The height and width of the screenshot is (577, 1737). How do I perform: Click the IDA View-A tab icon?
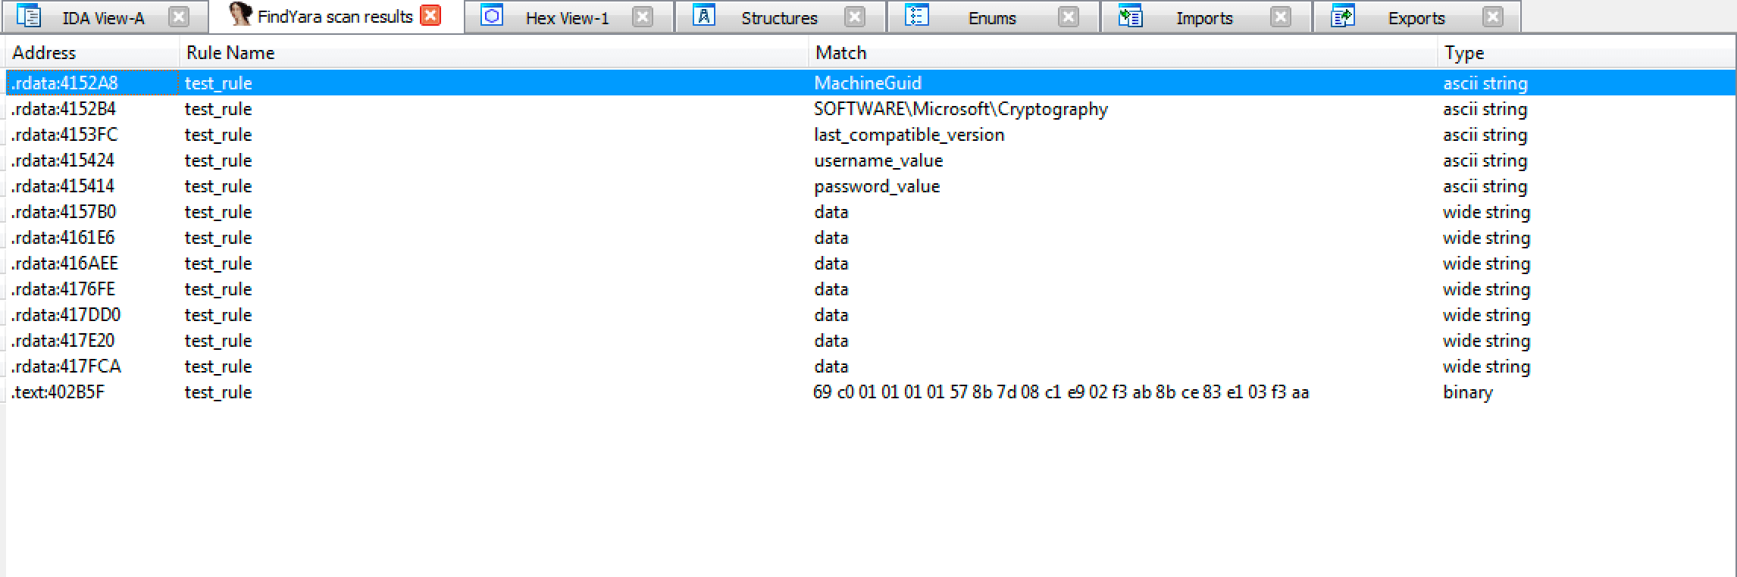(x=29, y=17)
